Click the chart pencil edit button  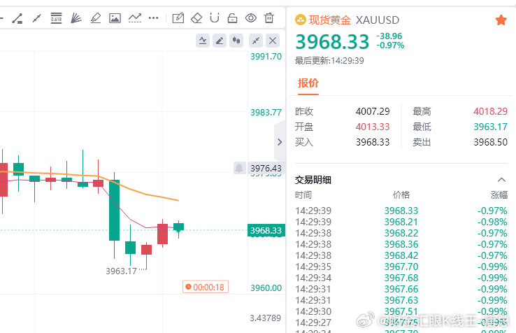point(220,41)
